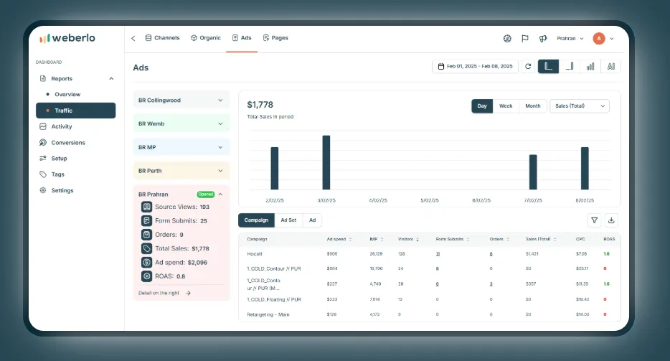Open Hocatt orders count 6
The width and height of the screenshot is (670, 361).
pos(491,254)
